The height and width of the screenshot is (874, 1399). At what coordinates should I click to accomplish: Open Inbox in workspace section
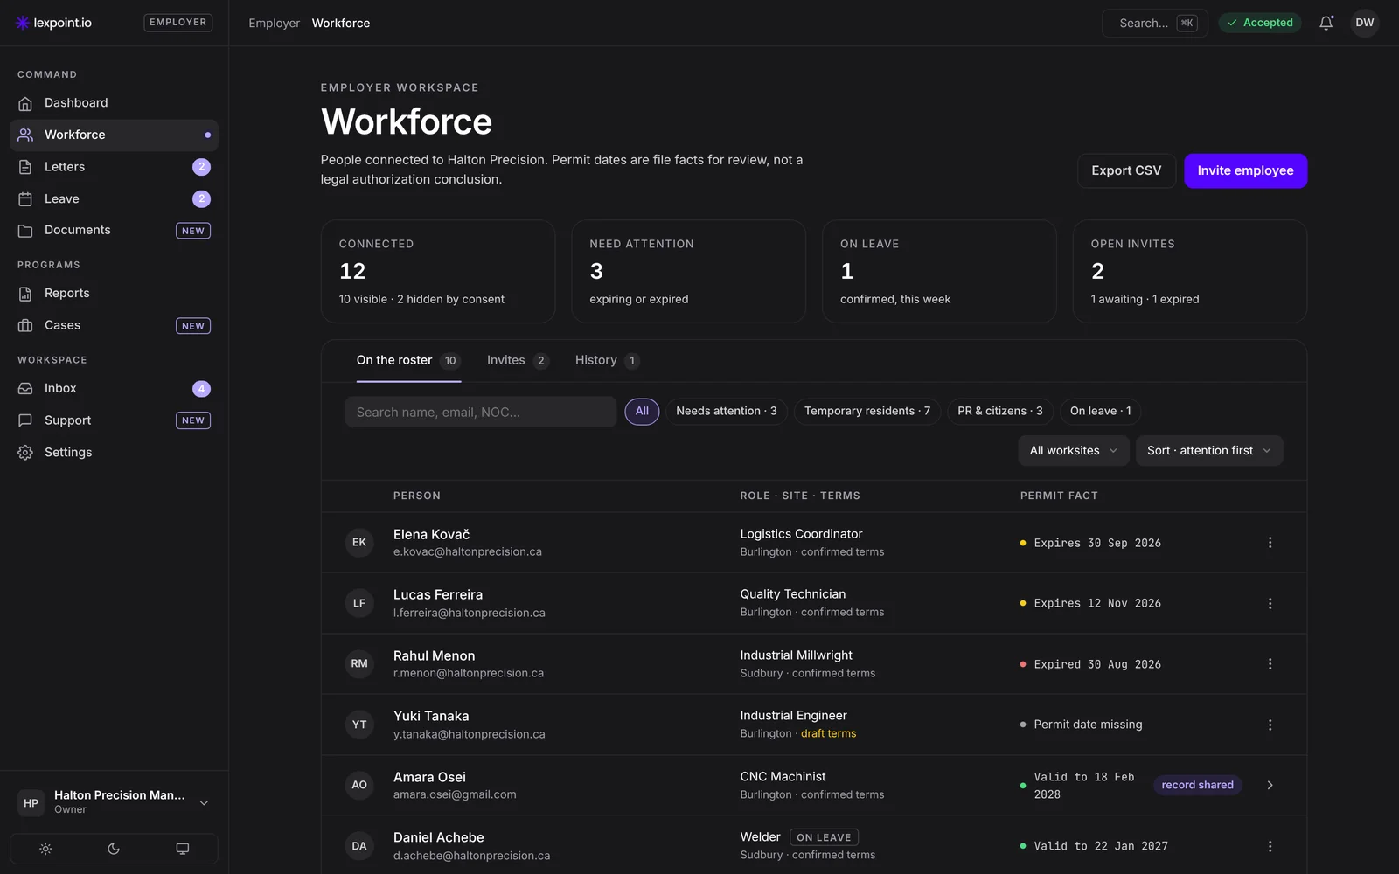pyautogui.click(x=114, y=389)
